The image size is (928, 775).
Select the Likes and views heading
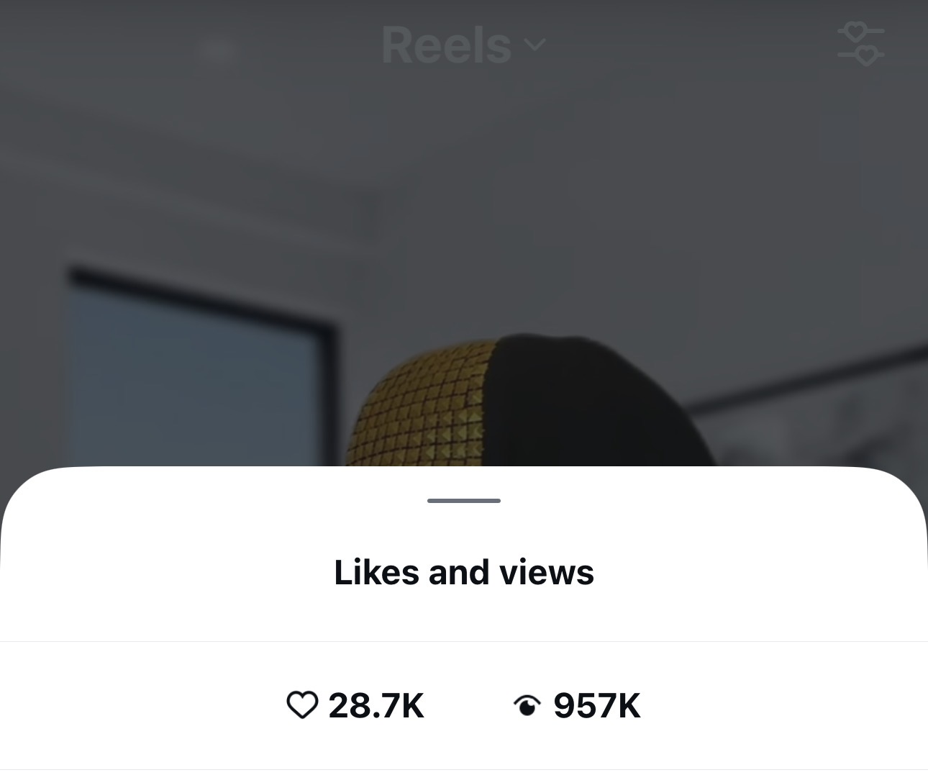click(x=464, y=573)
